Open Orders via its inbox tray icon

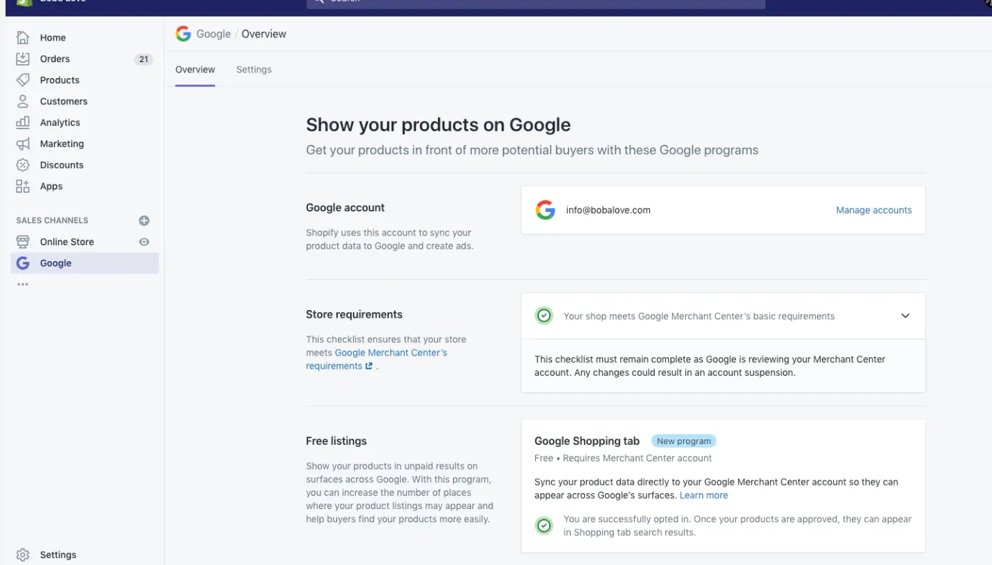[x=23, y=59]
